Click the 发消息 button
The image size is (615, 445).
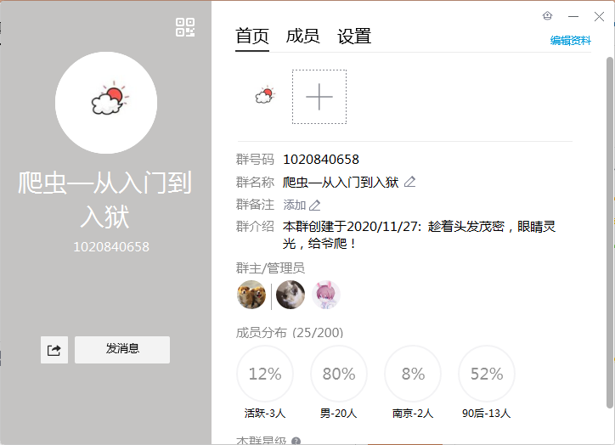pyautogui.click(x=122, y=350)
